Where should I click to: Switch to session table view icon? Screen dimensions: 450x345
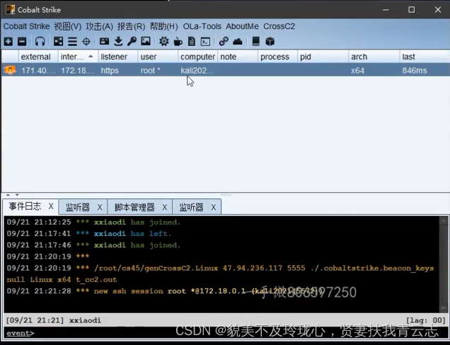[72, 42]
